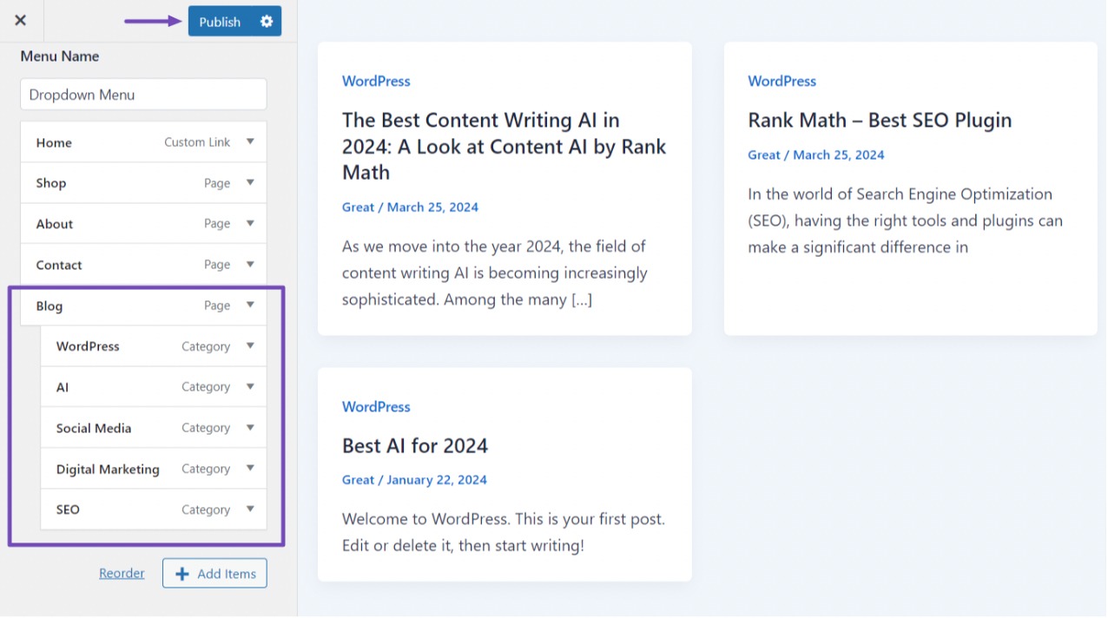The height and width of the screenshot is (618, 1108).
Task: Select the Social Media sub-item label
Action: (94, 428)
